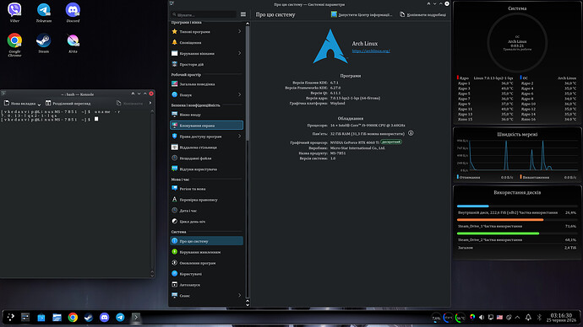Click the Steam icon in the taskbar
The height and width of the screenshot is (327, 583).
coord(89,318)
